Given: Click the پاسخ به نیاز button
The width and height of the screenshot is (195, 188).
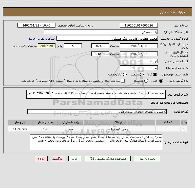Looking at the screenshot, I should coord(147,159).
